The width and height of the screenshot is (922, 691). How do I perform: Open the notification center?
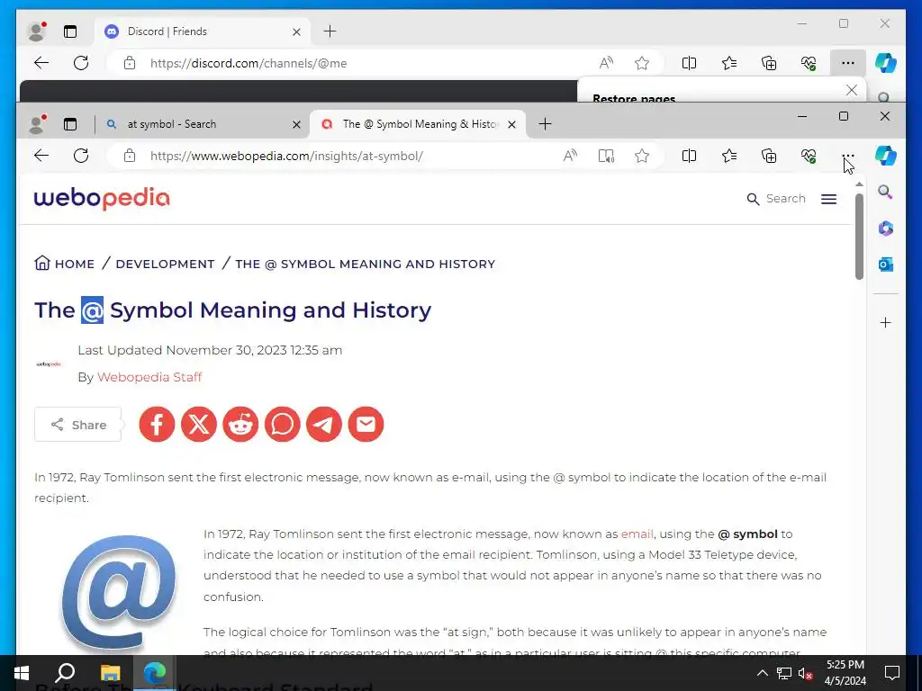coord(892,673)
